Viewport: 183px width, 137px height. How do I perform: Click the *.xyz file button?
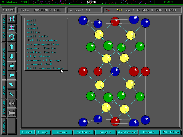click(43, 132)
